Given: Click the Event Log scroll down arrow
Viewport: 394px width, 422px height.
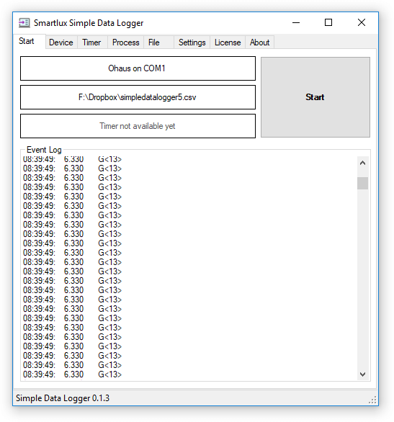Looking at the screenshot, I should tap(362, 374).
